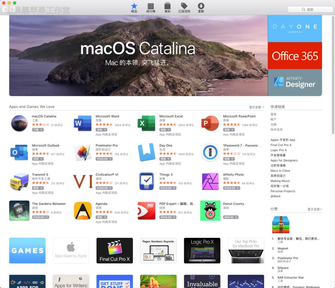
Task: Open the get dropdown for Microsoft Word
Action: click(101, 130)
